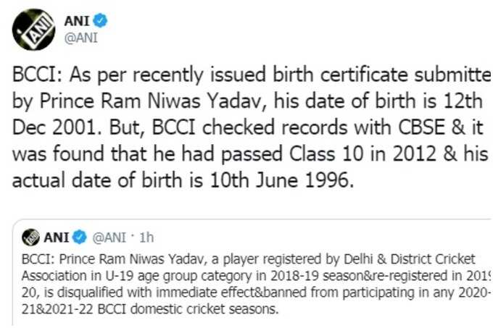Click the blue verified badge beside the main ANI name

pos(100,21)
